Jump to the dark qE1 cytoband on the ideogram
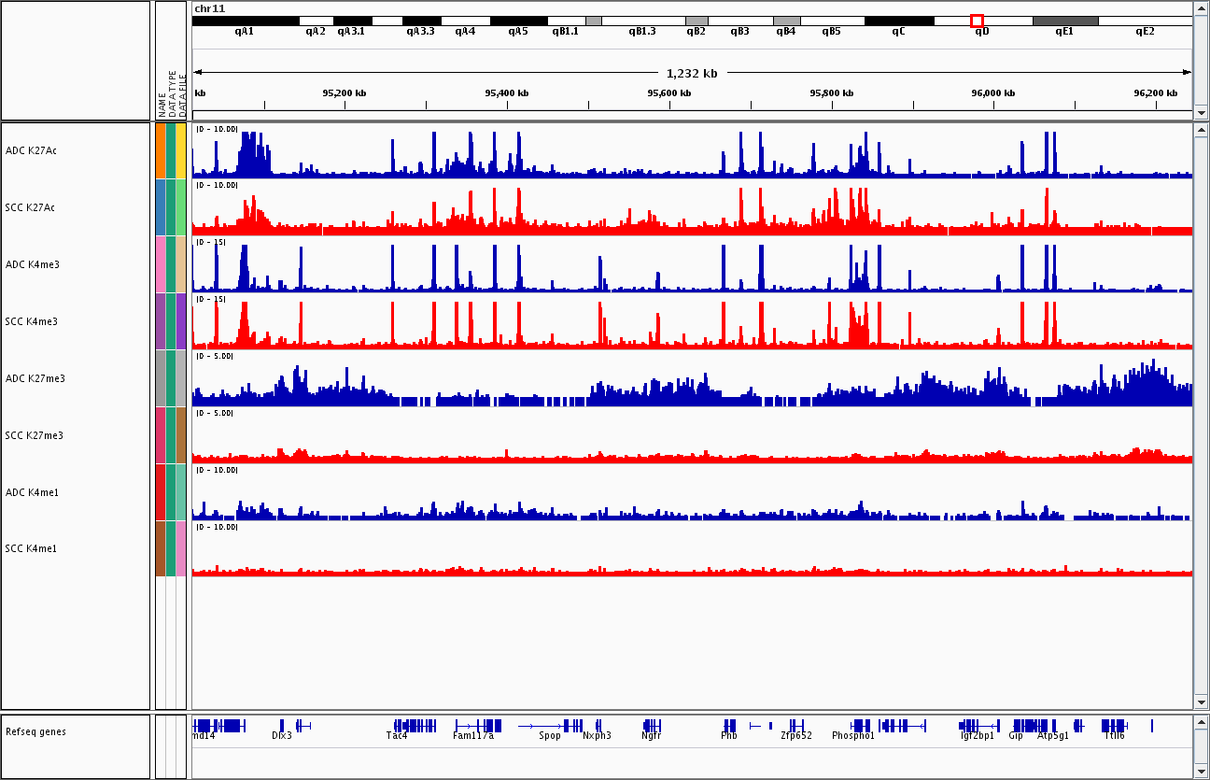 1064,21
